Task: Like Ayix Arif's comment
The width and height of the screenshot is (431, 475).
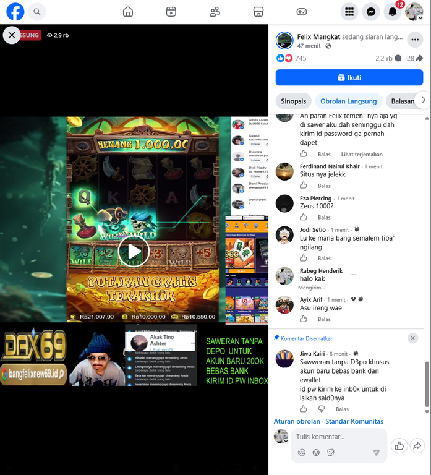Action: [304, 319]
